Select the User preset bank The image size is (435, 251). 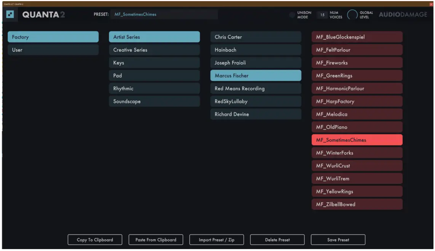pos(53,50)
